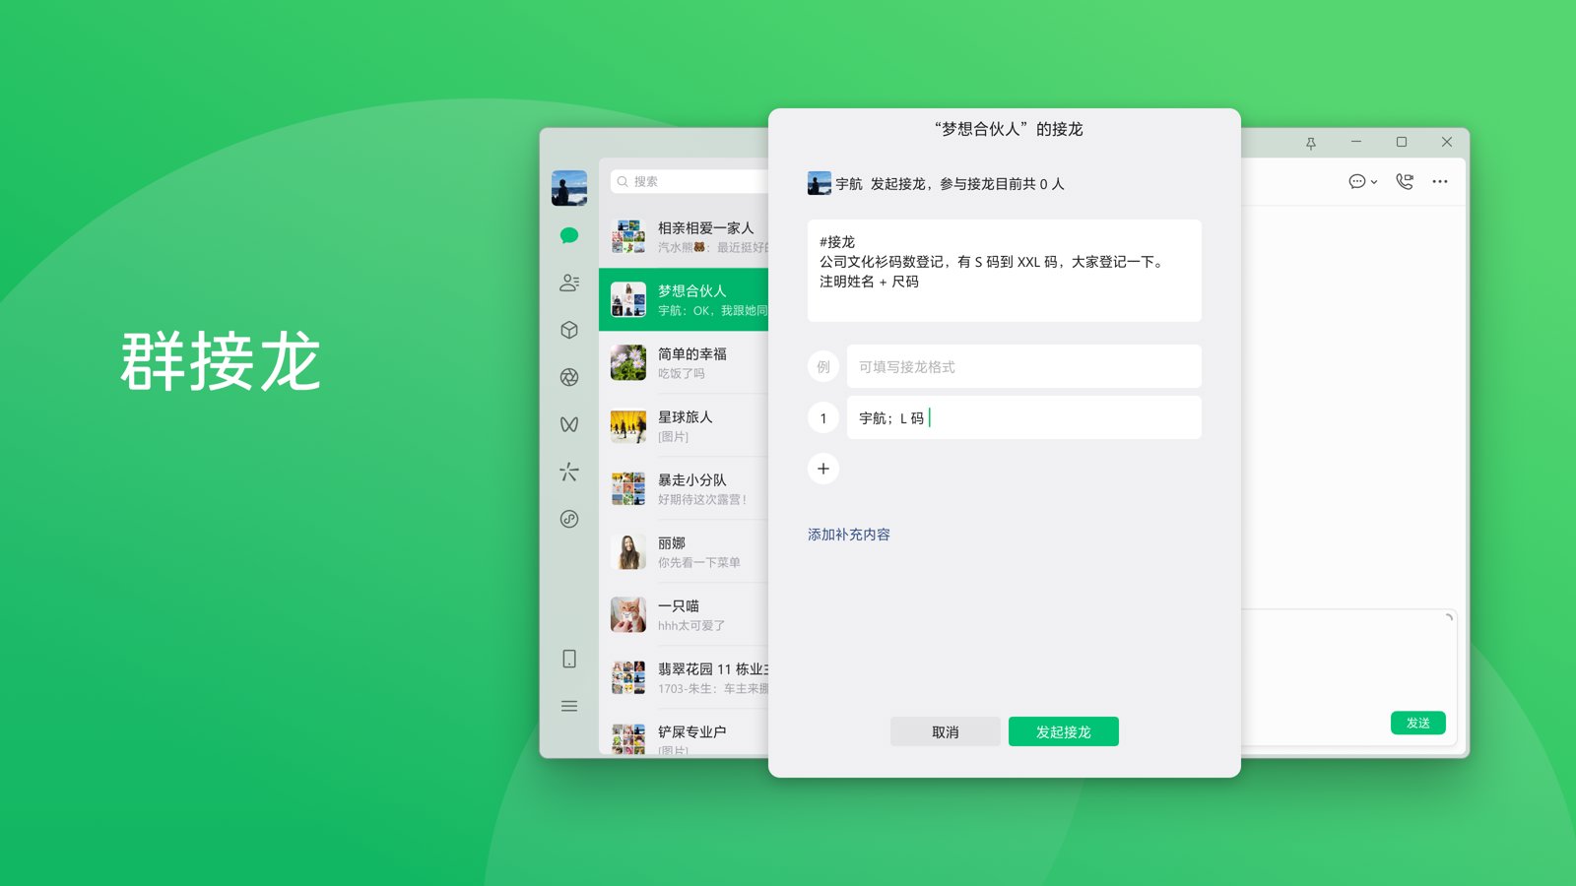Viewport: 1576px width, 886px height.
Task: Close the WeChat window
Action: tap(1447, 142)
